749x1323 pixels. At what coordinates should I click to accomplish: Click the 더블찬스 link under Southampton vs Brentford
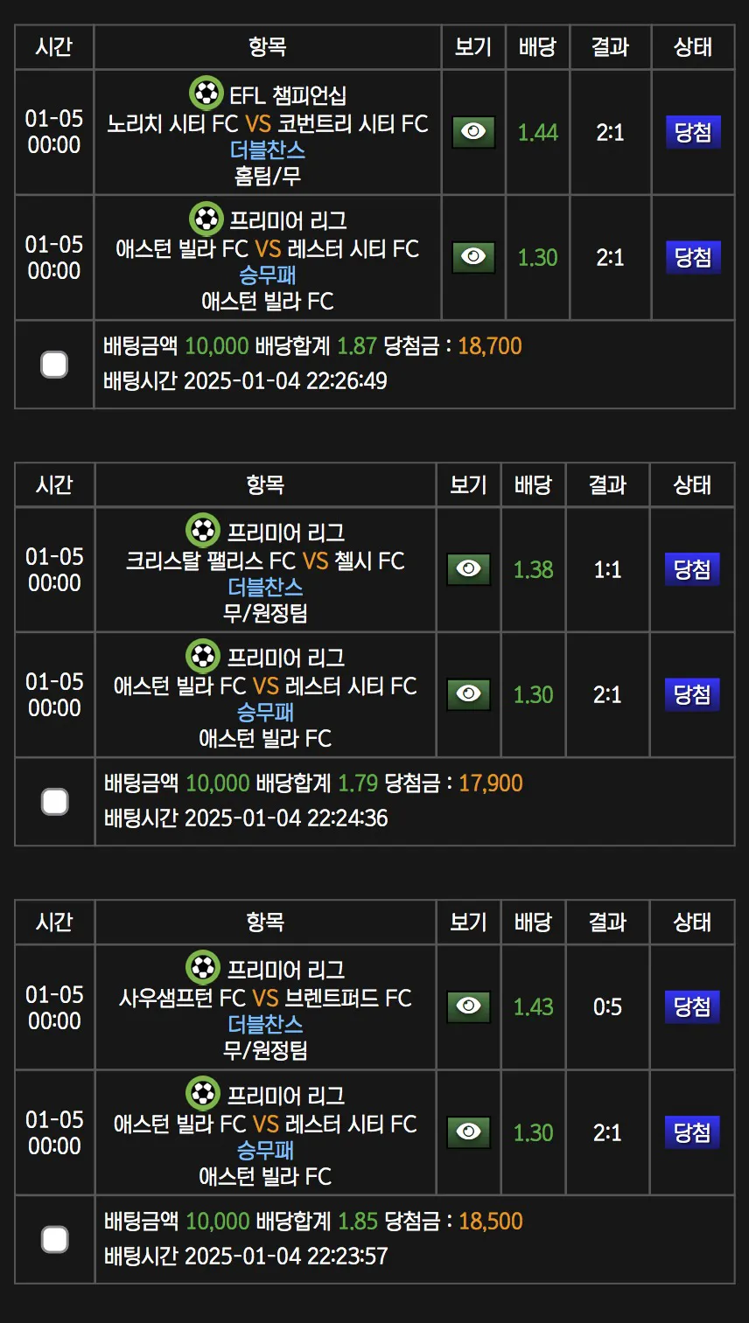tap(265, 1024)
